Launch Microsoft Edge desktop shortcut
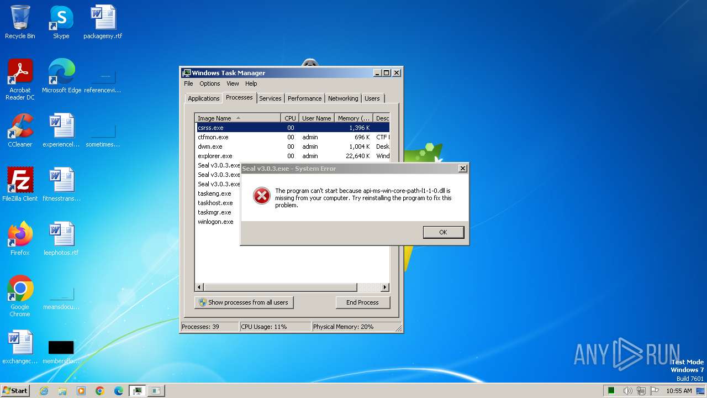Image resolution: width=707 pixels, height=398 pixels. (x=61, y=76)
